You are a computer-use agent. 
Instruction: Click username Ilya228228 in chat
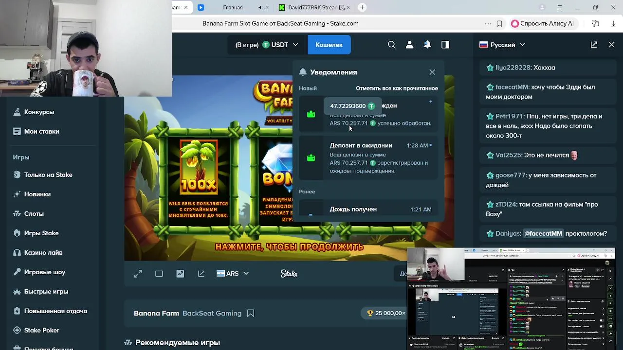(513, 68)
